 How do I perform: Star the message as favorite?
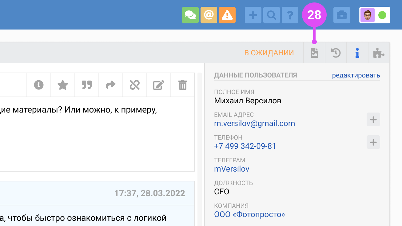point(62,85)
